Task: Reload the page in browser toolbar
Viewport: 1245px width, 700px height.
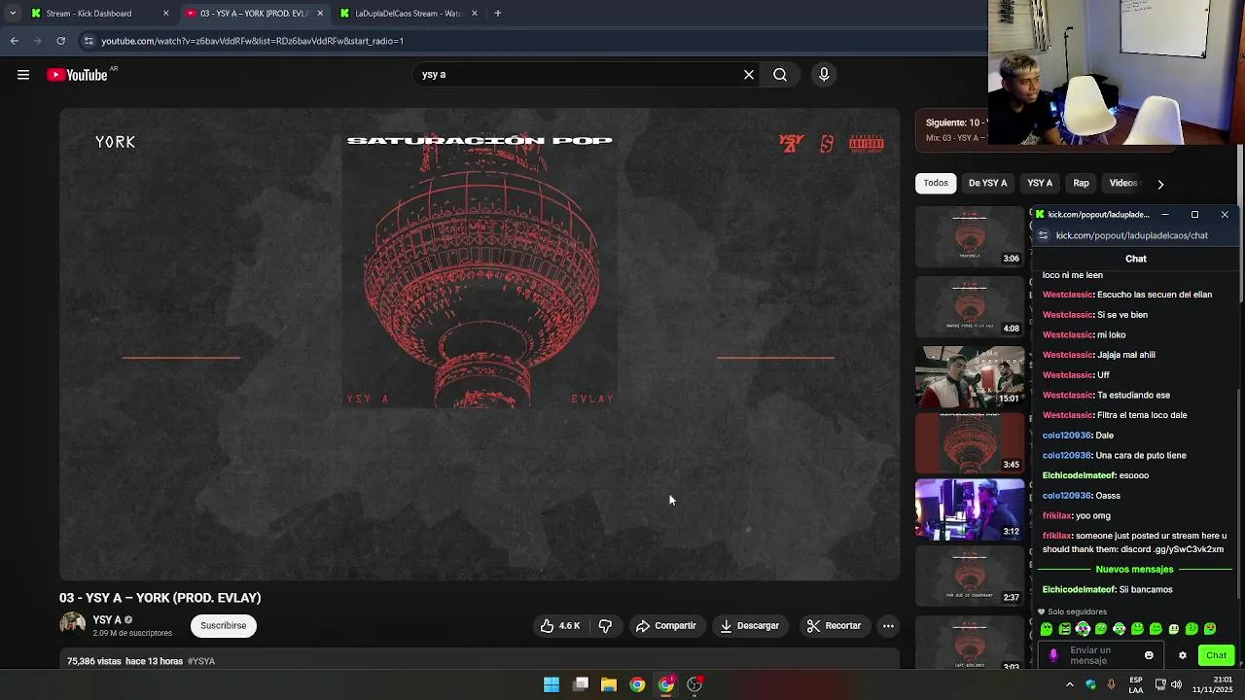Action: (x=60, y=41)
